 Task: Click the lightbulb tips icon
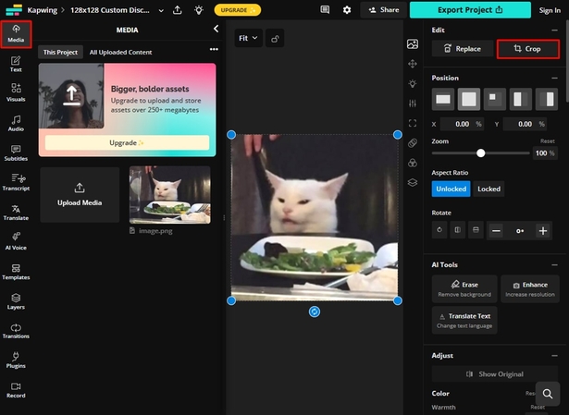point(198,10)
